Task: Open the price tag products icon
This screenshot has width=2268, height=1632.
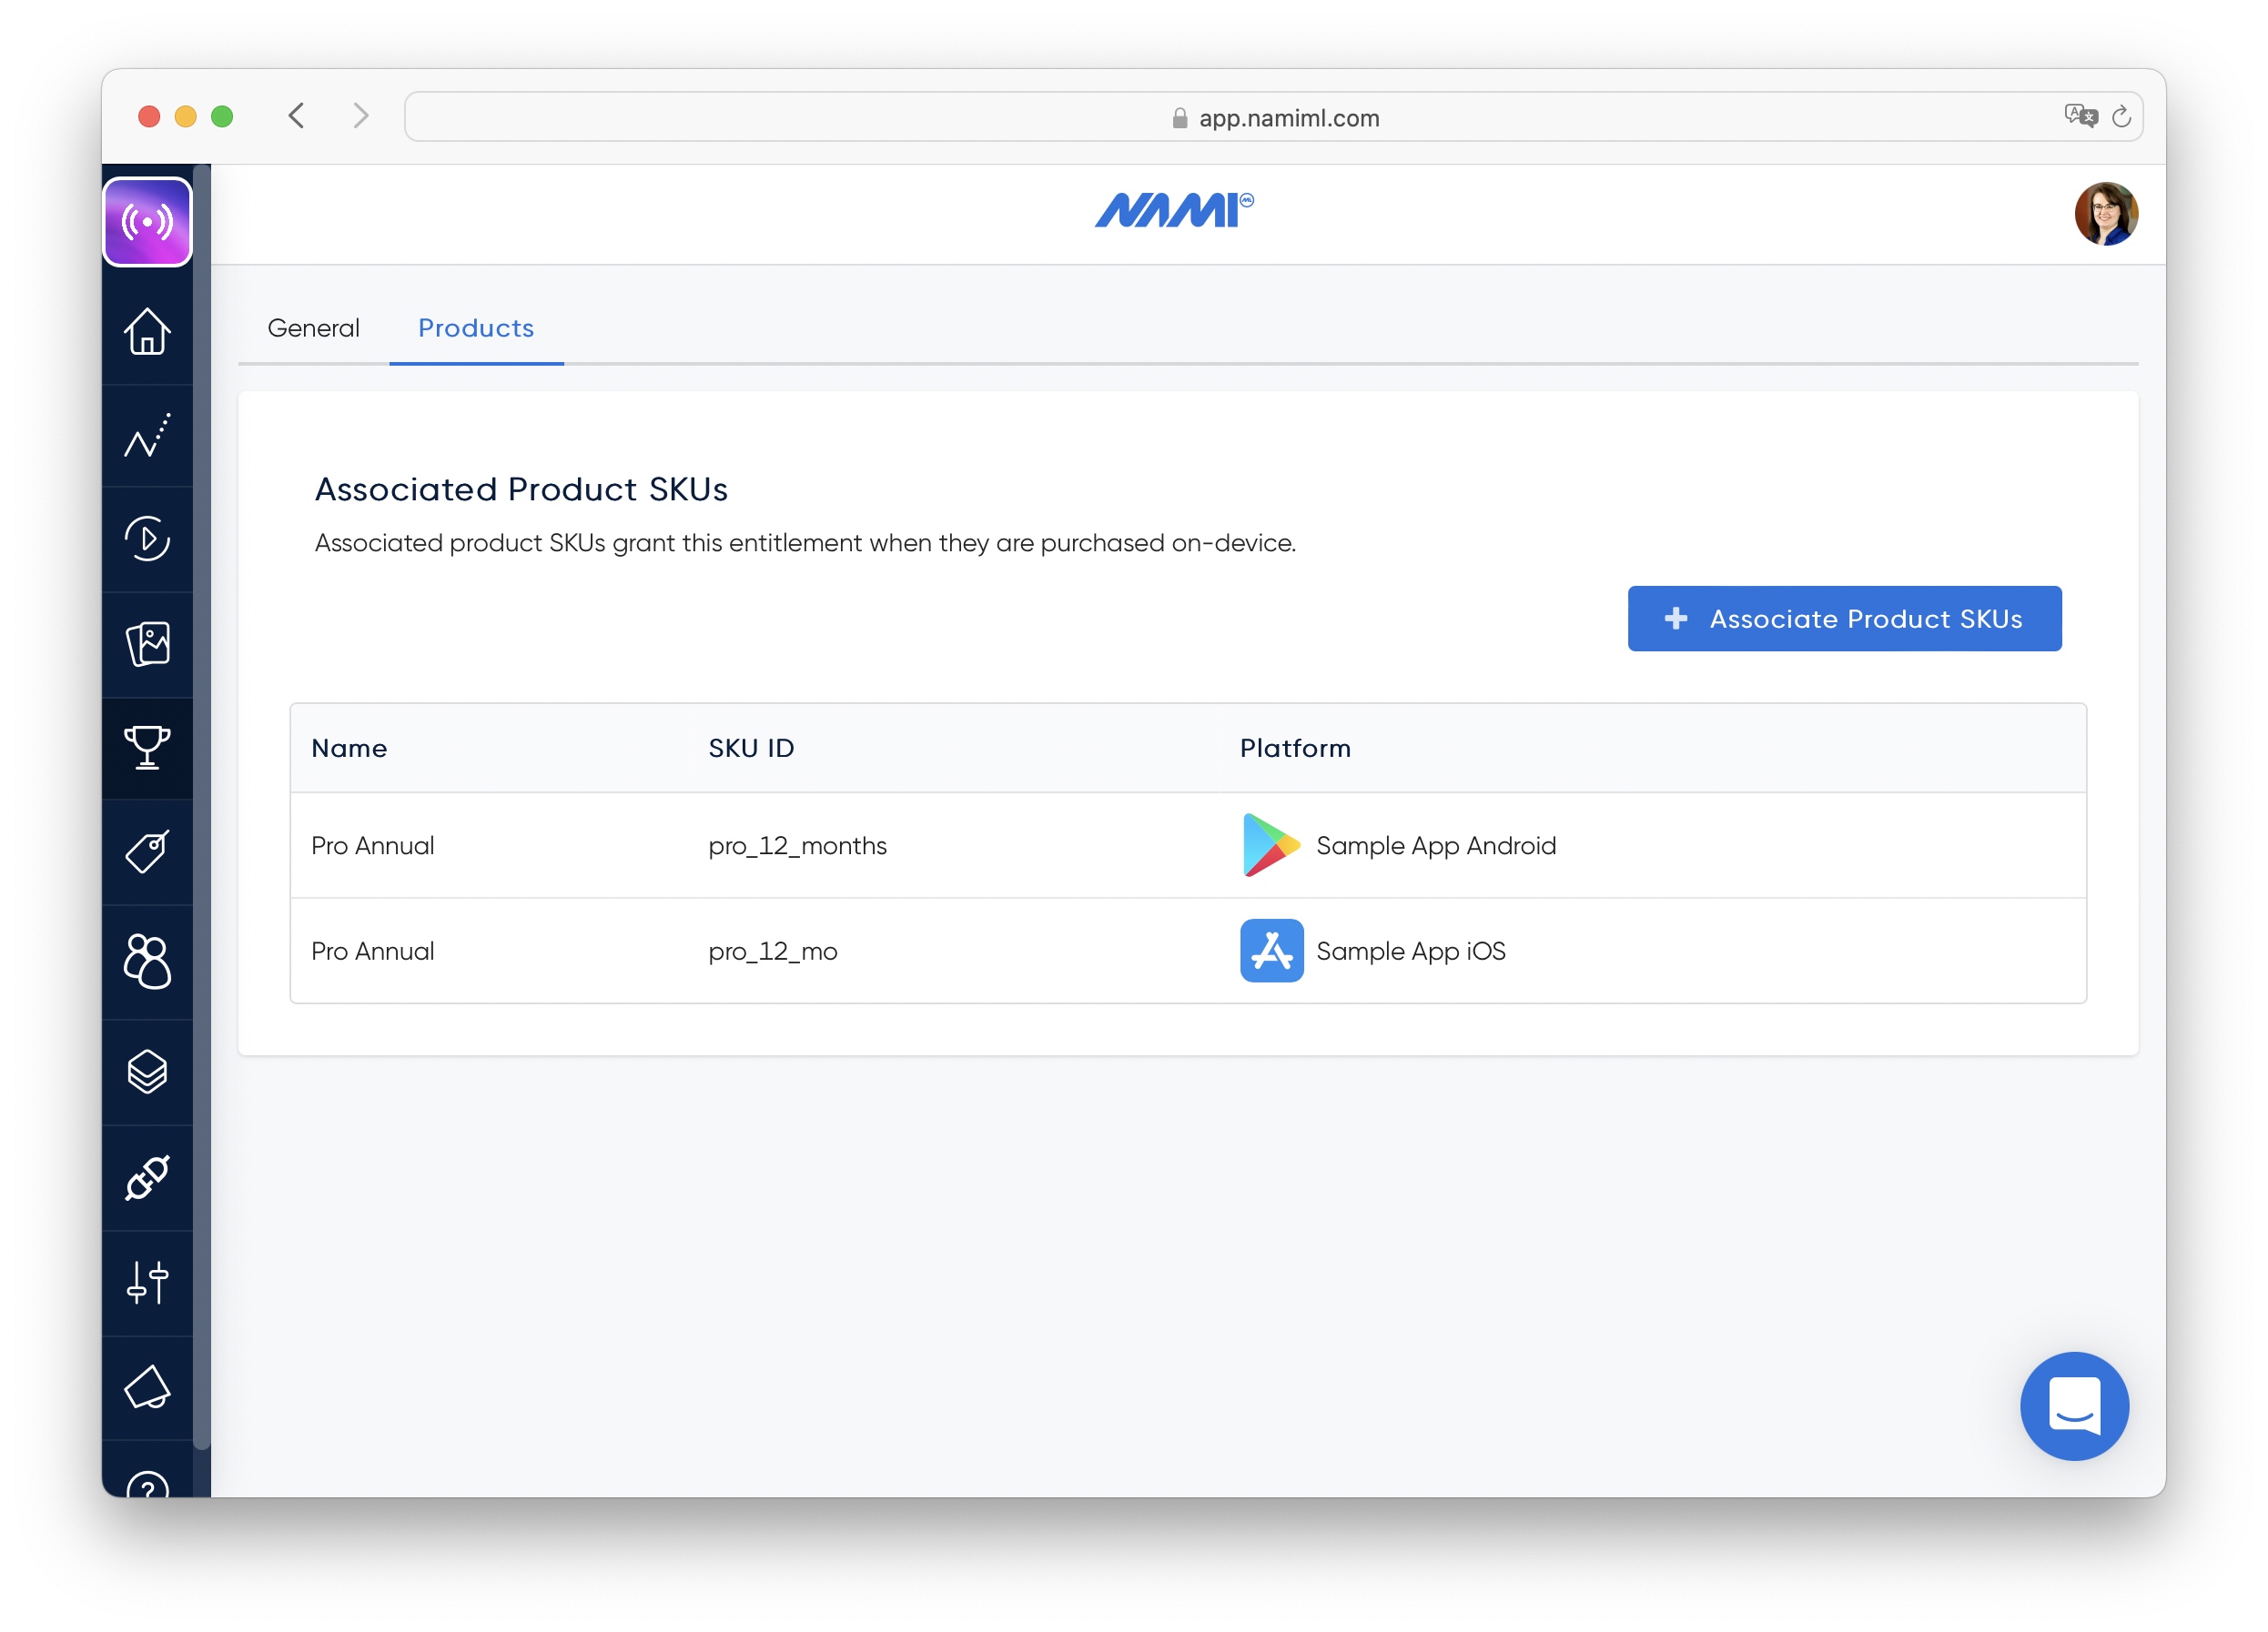Action: pyautogui.click(x=147, y=852)
